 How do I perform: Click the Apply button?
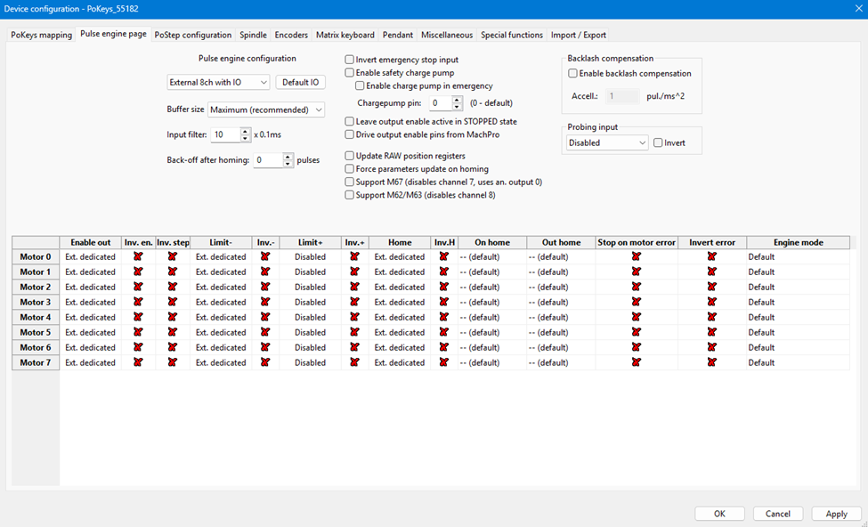click(836, 514)
